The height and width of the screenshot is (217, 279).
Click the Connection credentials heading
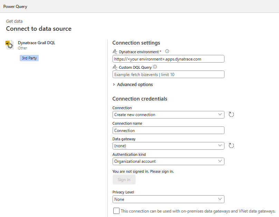(140, 98)
